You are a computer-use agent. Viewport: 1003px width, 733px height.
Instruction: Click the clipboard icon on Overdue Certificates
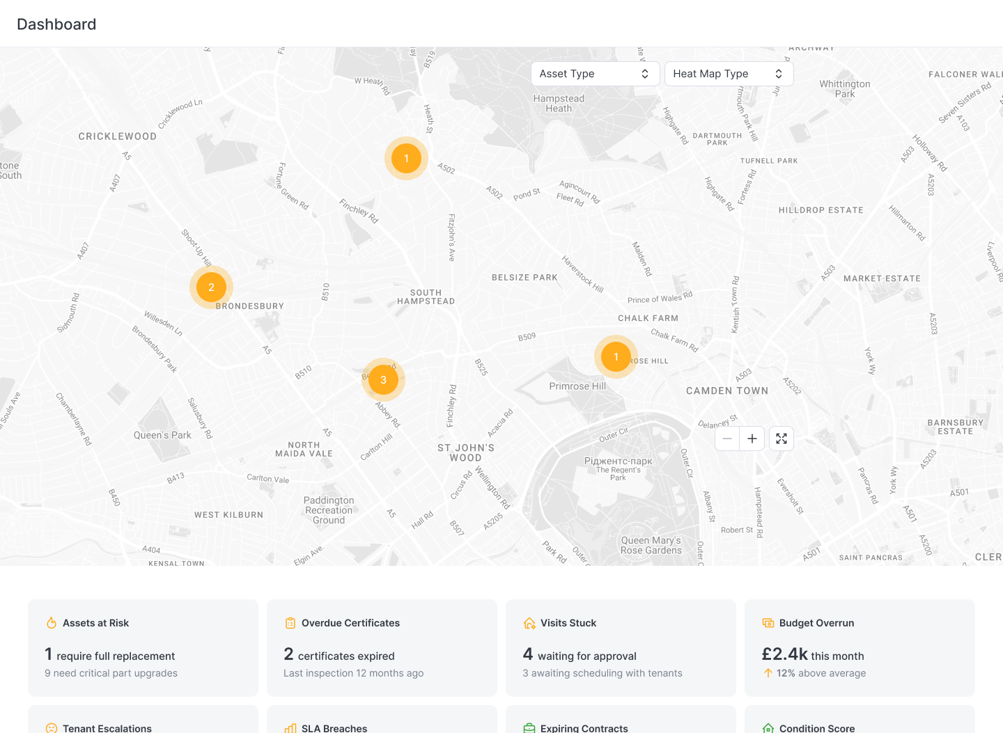tap(290, 623)
